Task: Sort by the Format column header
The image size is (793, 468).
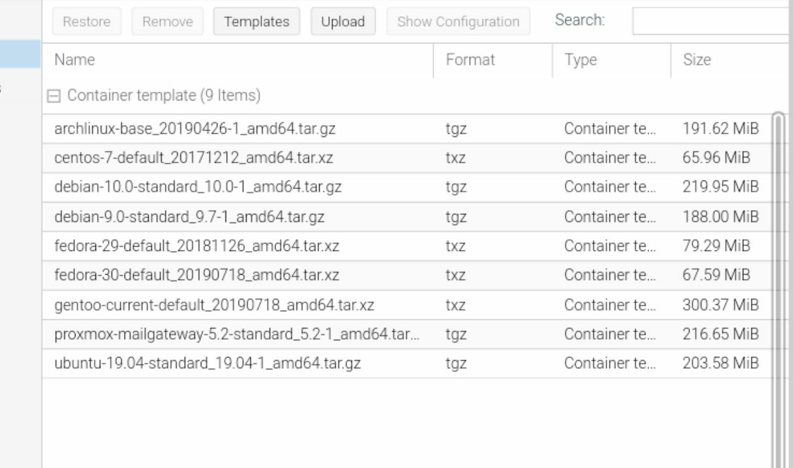Action: click(493, 60)
